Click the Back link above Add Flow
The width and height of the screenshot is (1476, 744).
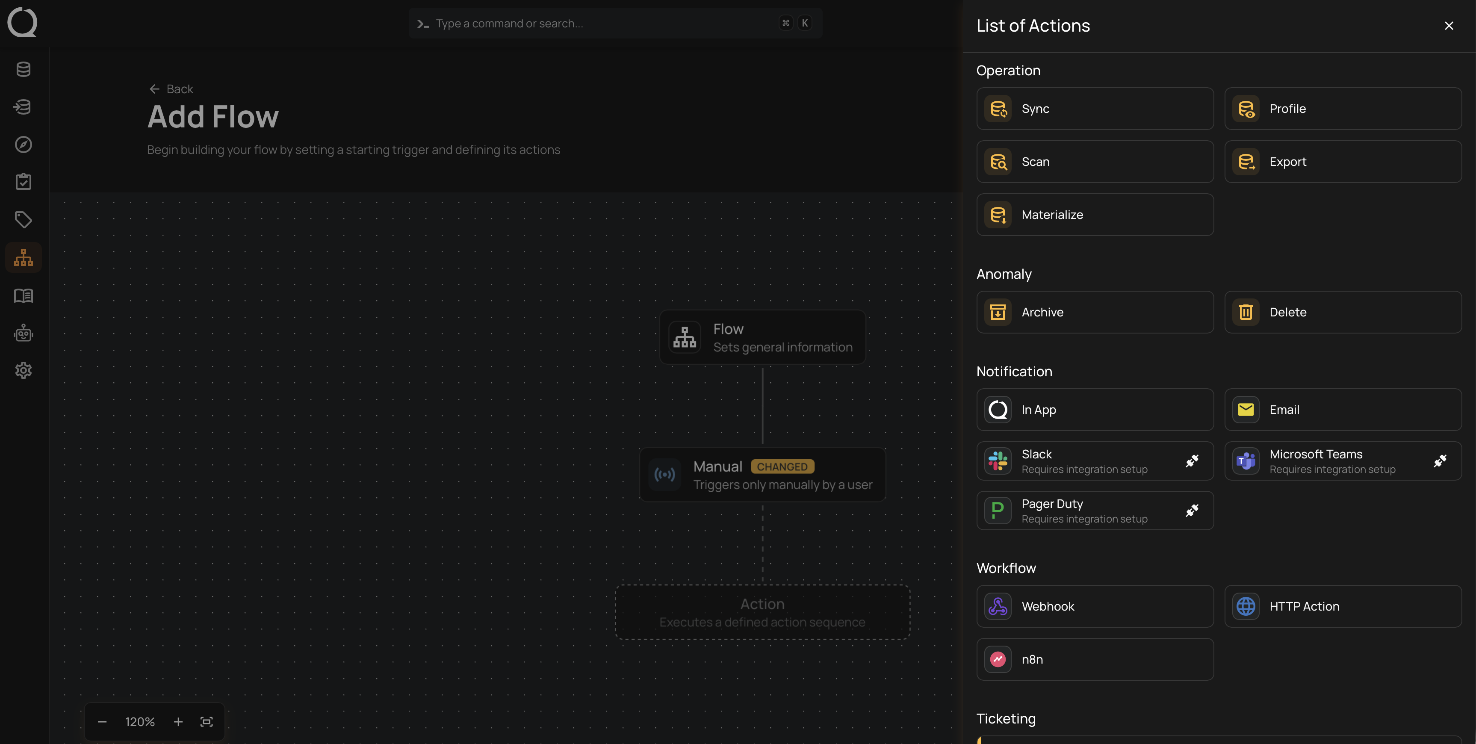click(171, 89)
